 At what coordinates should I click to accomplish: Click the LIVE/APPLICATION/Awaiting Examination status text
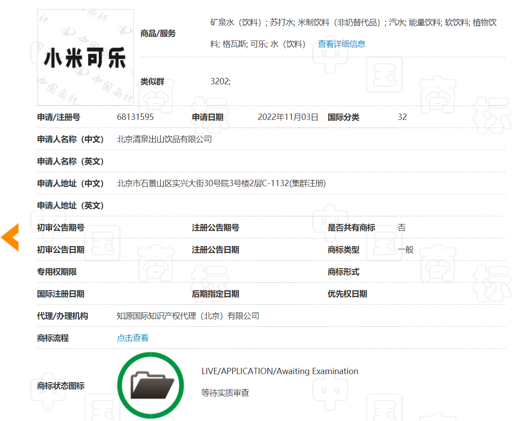280,371
